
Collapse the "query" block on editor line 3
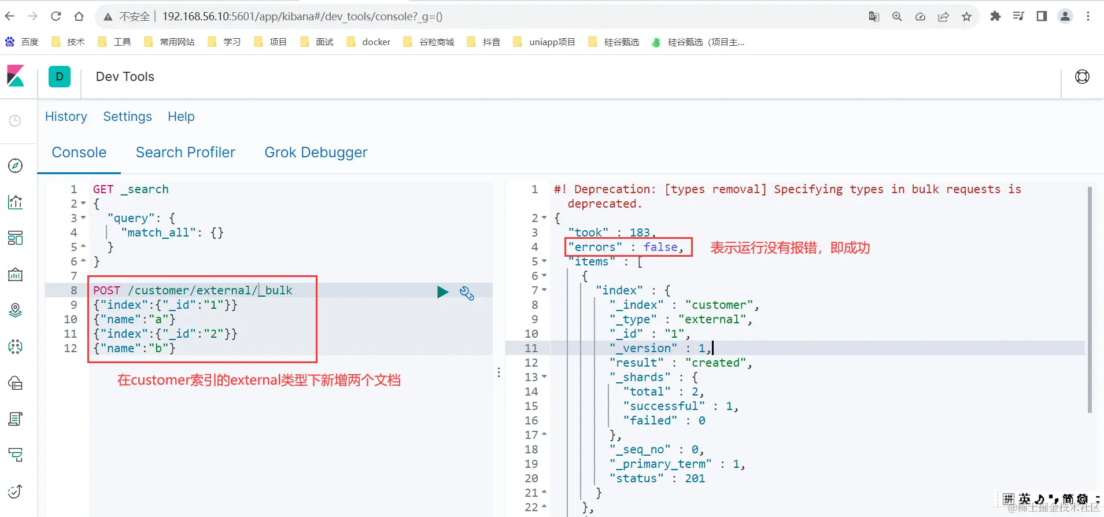[83, 218]
